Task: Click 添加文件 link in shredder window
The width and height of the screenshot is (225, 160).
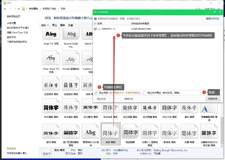Action: point(101,99)
